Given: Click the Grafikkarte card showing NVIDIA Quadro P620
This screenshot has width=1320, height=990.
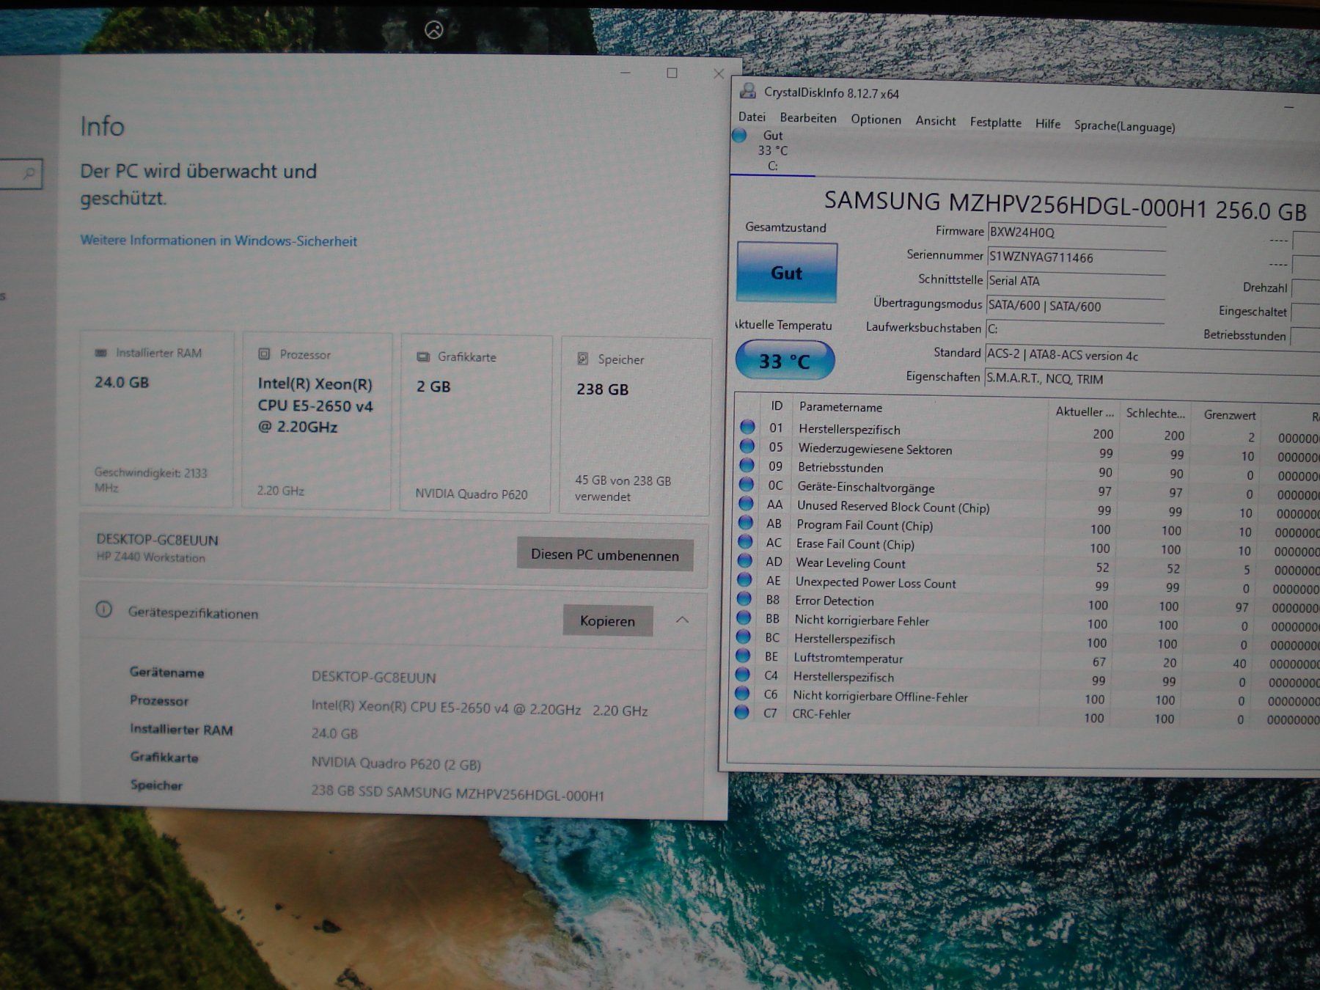Looking at the screenshot, I should click(x=475, y=424).
